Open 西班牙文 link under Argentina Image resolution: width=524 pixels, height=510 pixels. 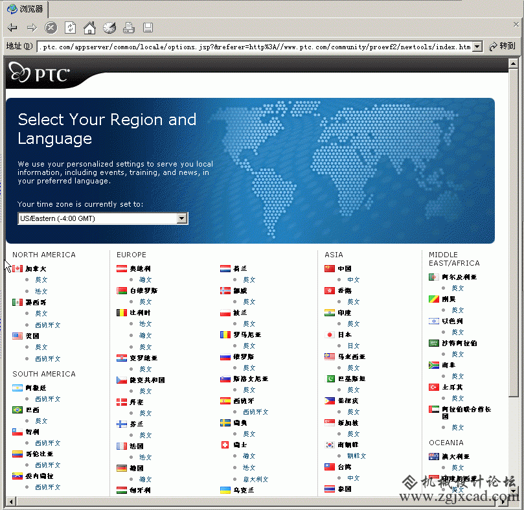click(48, 399)
